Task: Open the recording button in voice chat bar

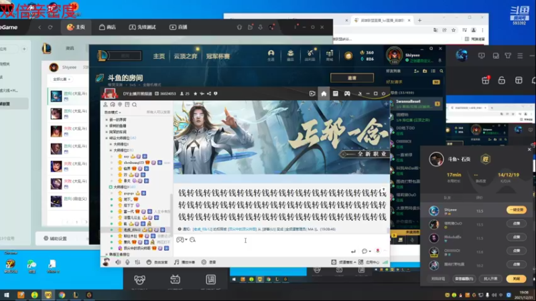Action: click(208, 262)
